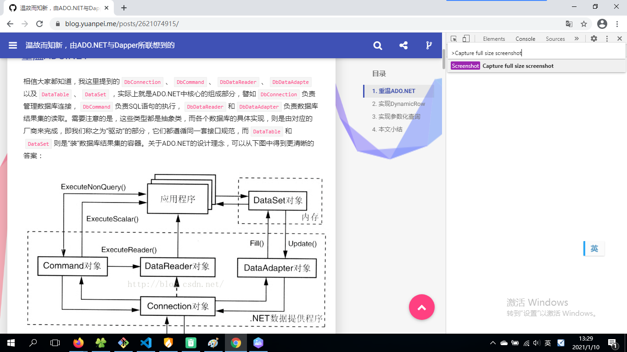Open the Chrome three-dot menu
The image size is (627, 352).
point(617,24)
